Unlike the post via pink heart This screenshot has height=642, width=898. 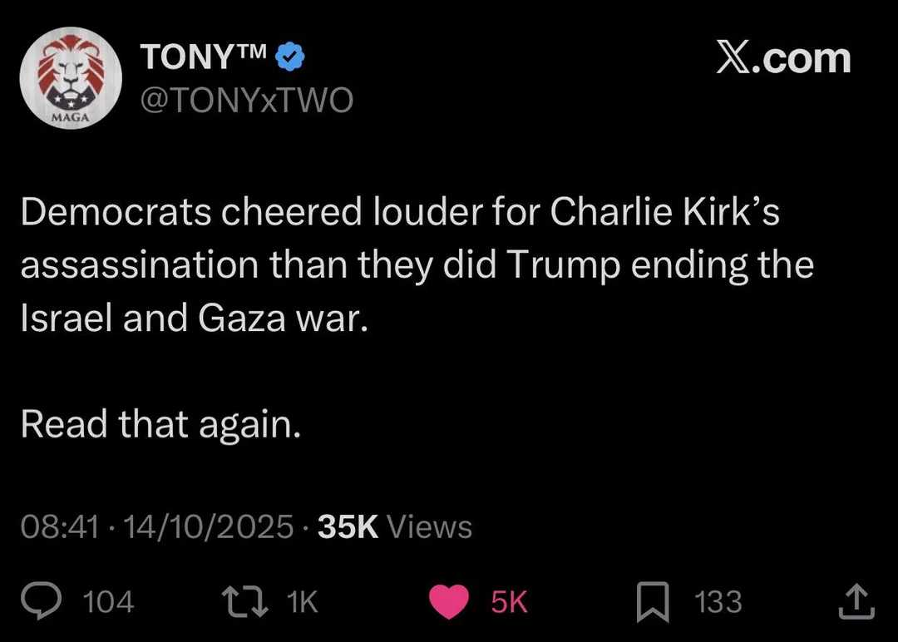[451, 601]
